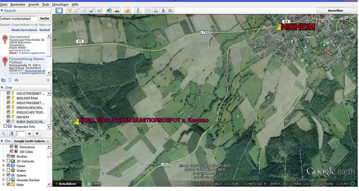Email the current view via envelope icon
359x191 pixels.
pyautogui.click(x=148, y=11)
